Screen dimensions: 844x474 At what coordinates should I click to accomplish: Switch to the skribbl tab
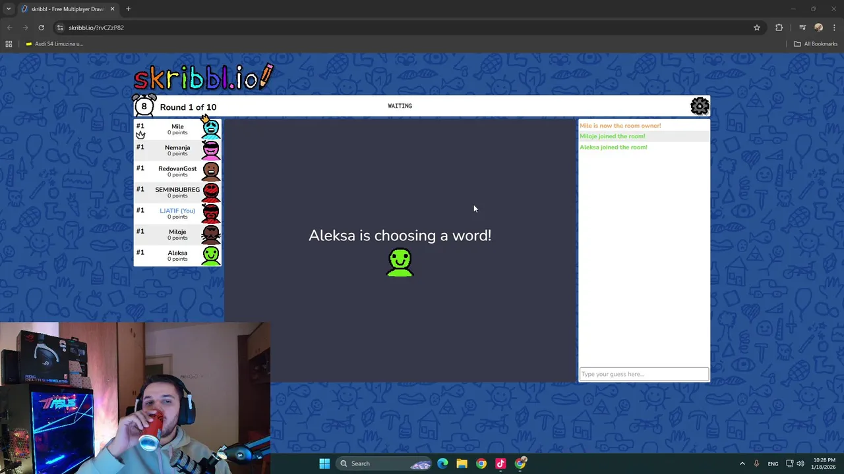pyautogui.click(x=67, y=9)
